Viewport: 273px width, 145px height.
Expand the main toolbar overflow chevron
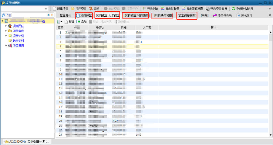click(270, 8)
